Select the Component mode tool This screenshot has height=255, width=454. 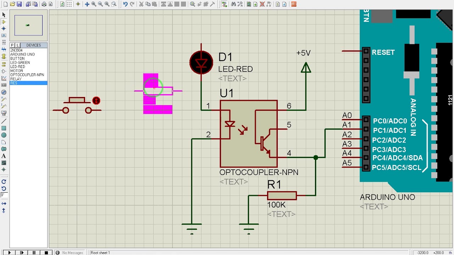(x=4, y=22)
